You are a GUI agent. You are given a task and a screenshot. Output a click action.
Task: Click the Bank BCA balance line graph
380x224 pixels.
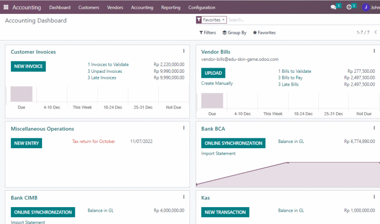tap(288, 175)
